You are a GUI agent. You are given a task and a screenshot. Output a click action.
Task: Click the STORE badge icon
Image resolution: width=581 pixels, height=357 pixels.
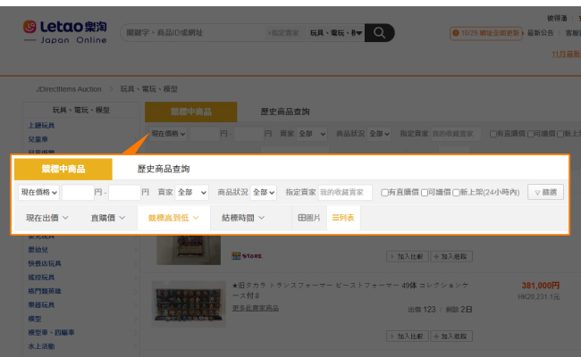click(x=248, y=255)
